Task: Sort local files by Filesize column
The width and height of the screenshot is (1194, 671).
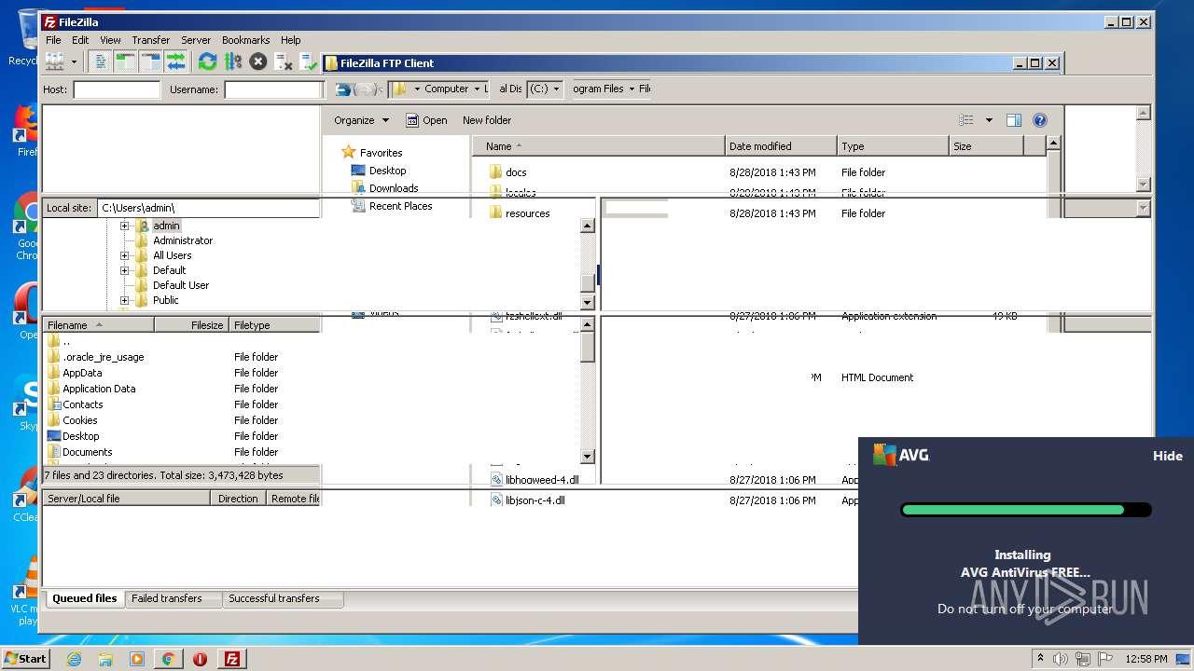Action: point(191,325)
